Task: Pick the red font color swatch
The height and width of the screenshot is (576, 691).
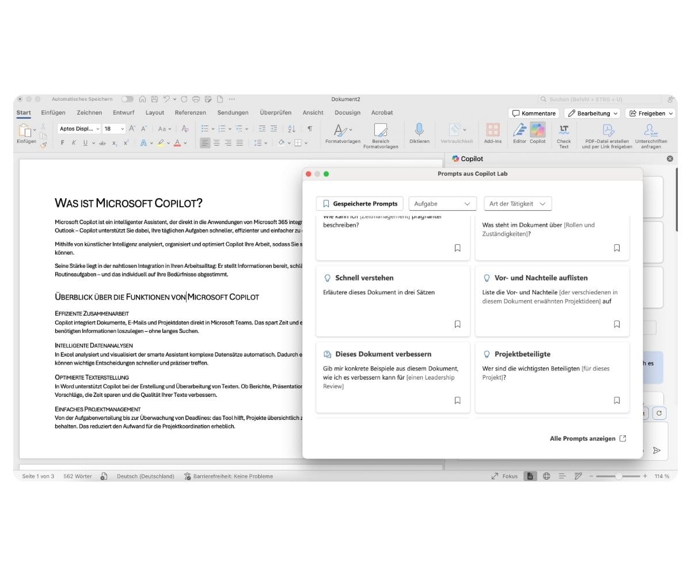Action: pos(177,143)
